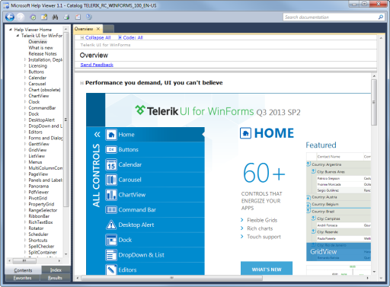
Task: Click the double chevron collapse icon
Action: coord(97,135)
